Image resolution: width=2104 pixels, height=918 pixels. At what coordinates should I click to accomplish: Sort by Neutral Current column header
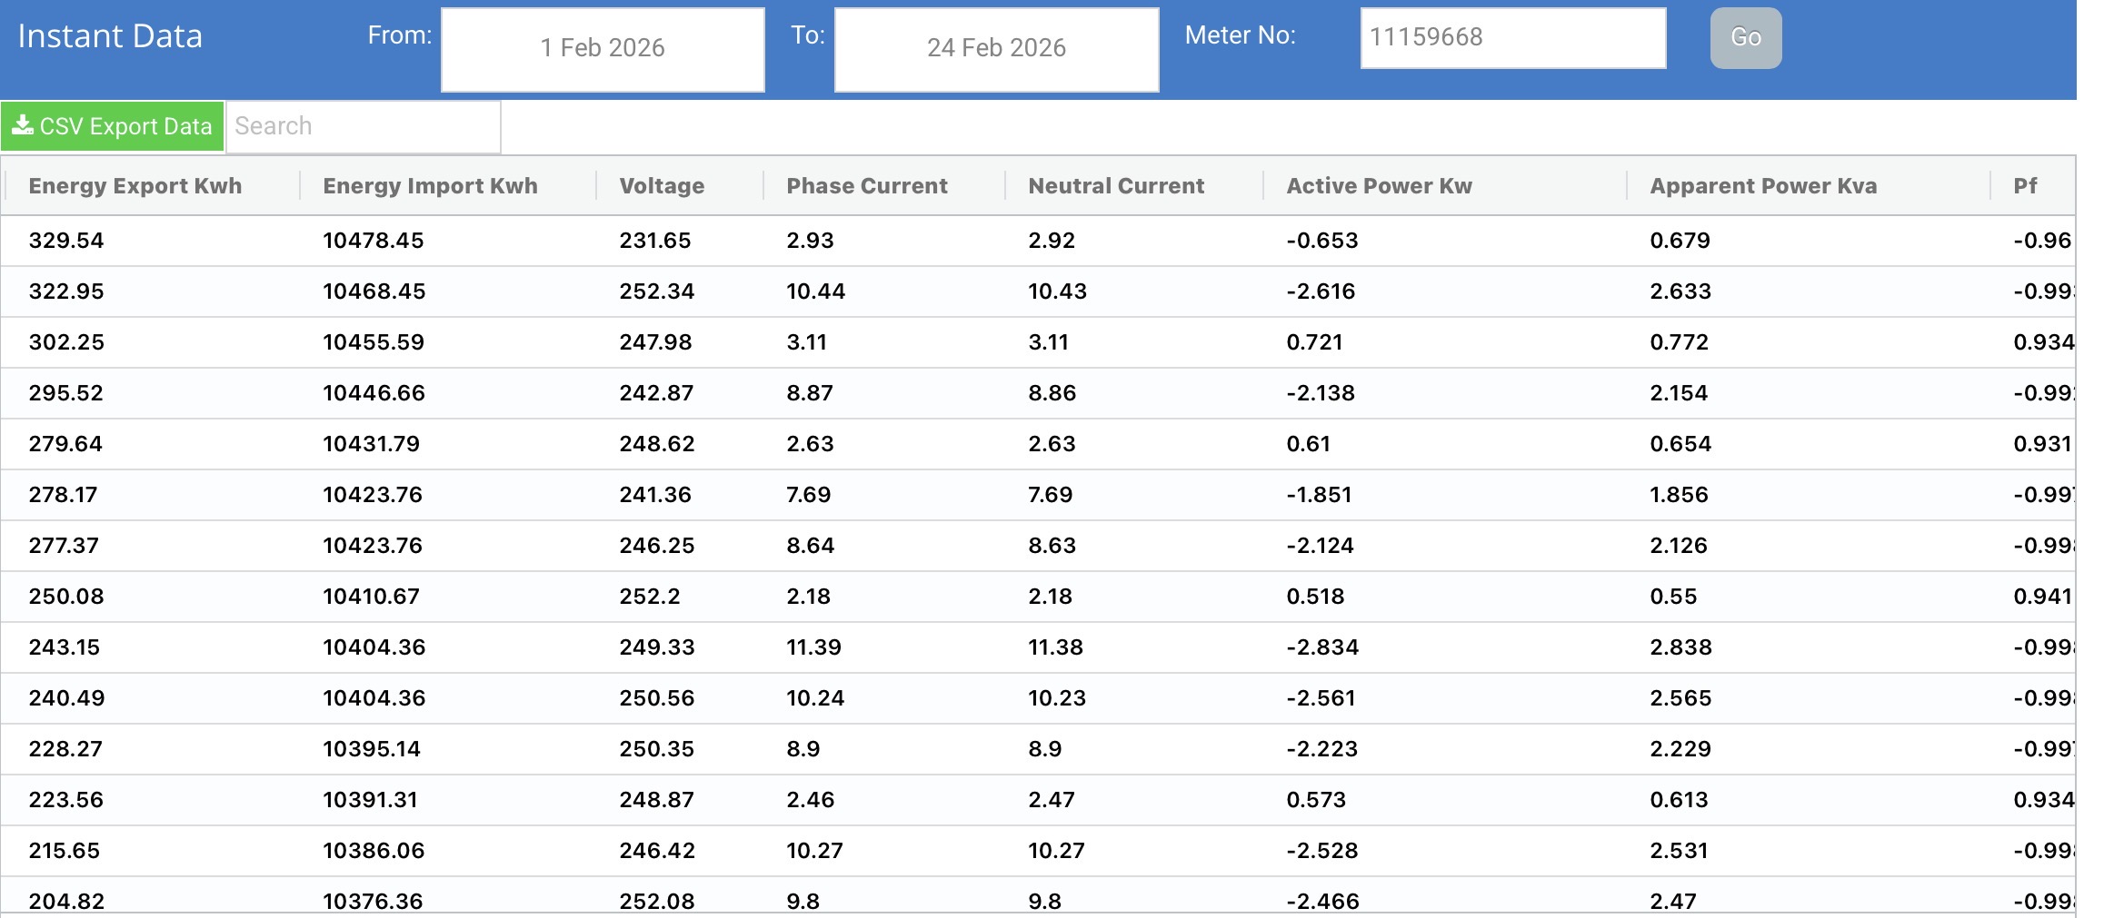[1115, 186]
